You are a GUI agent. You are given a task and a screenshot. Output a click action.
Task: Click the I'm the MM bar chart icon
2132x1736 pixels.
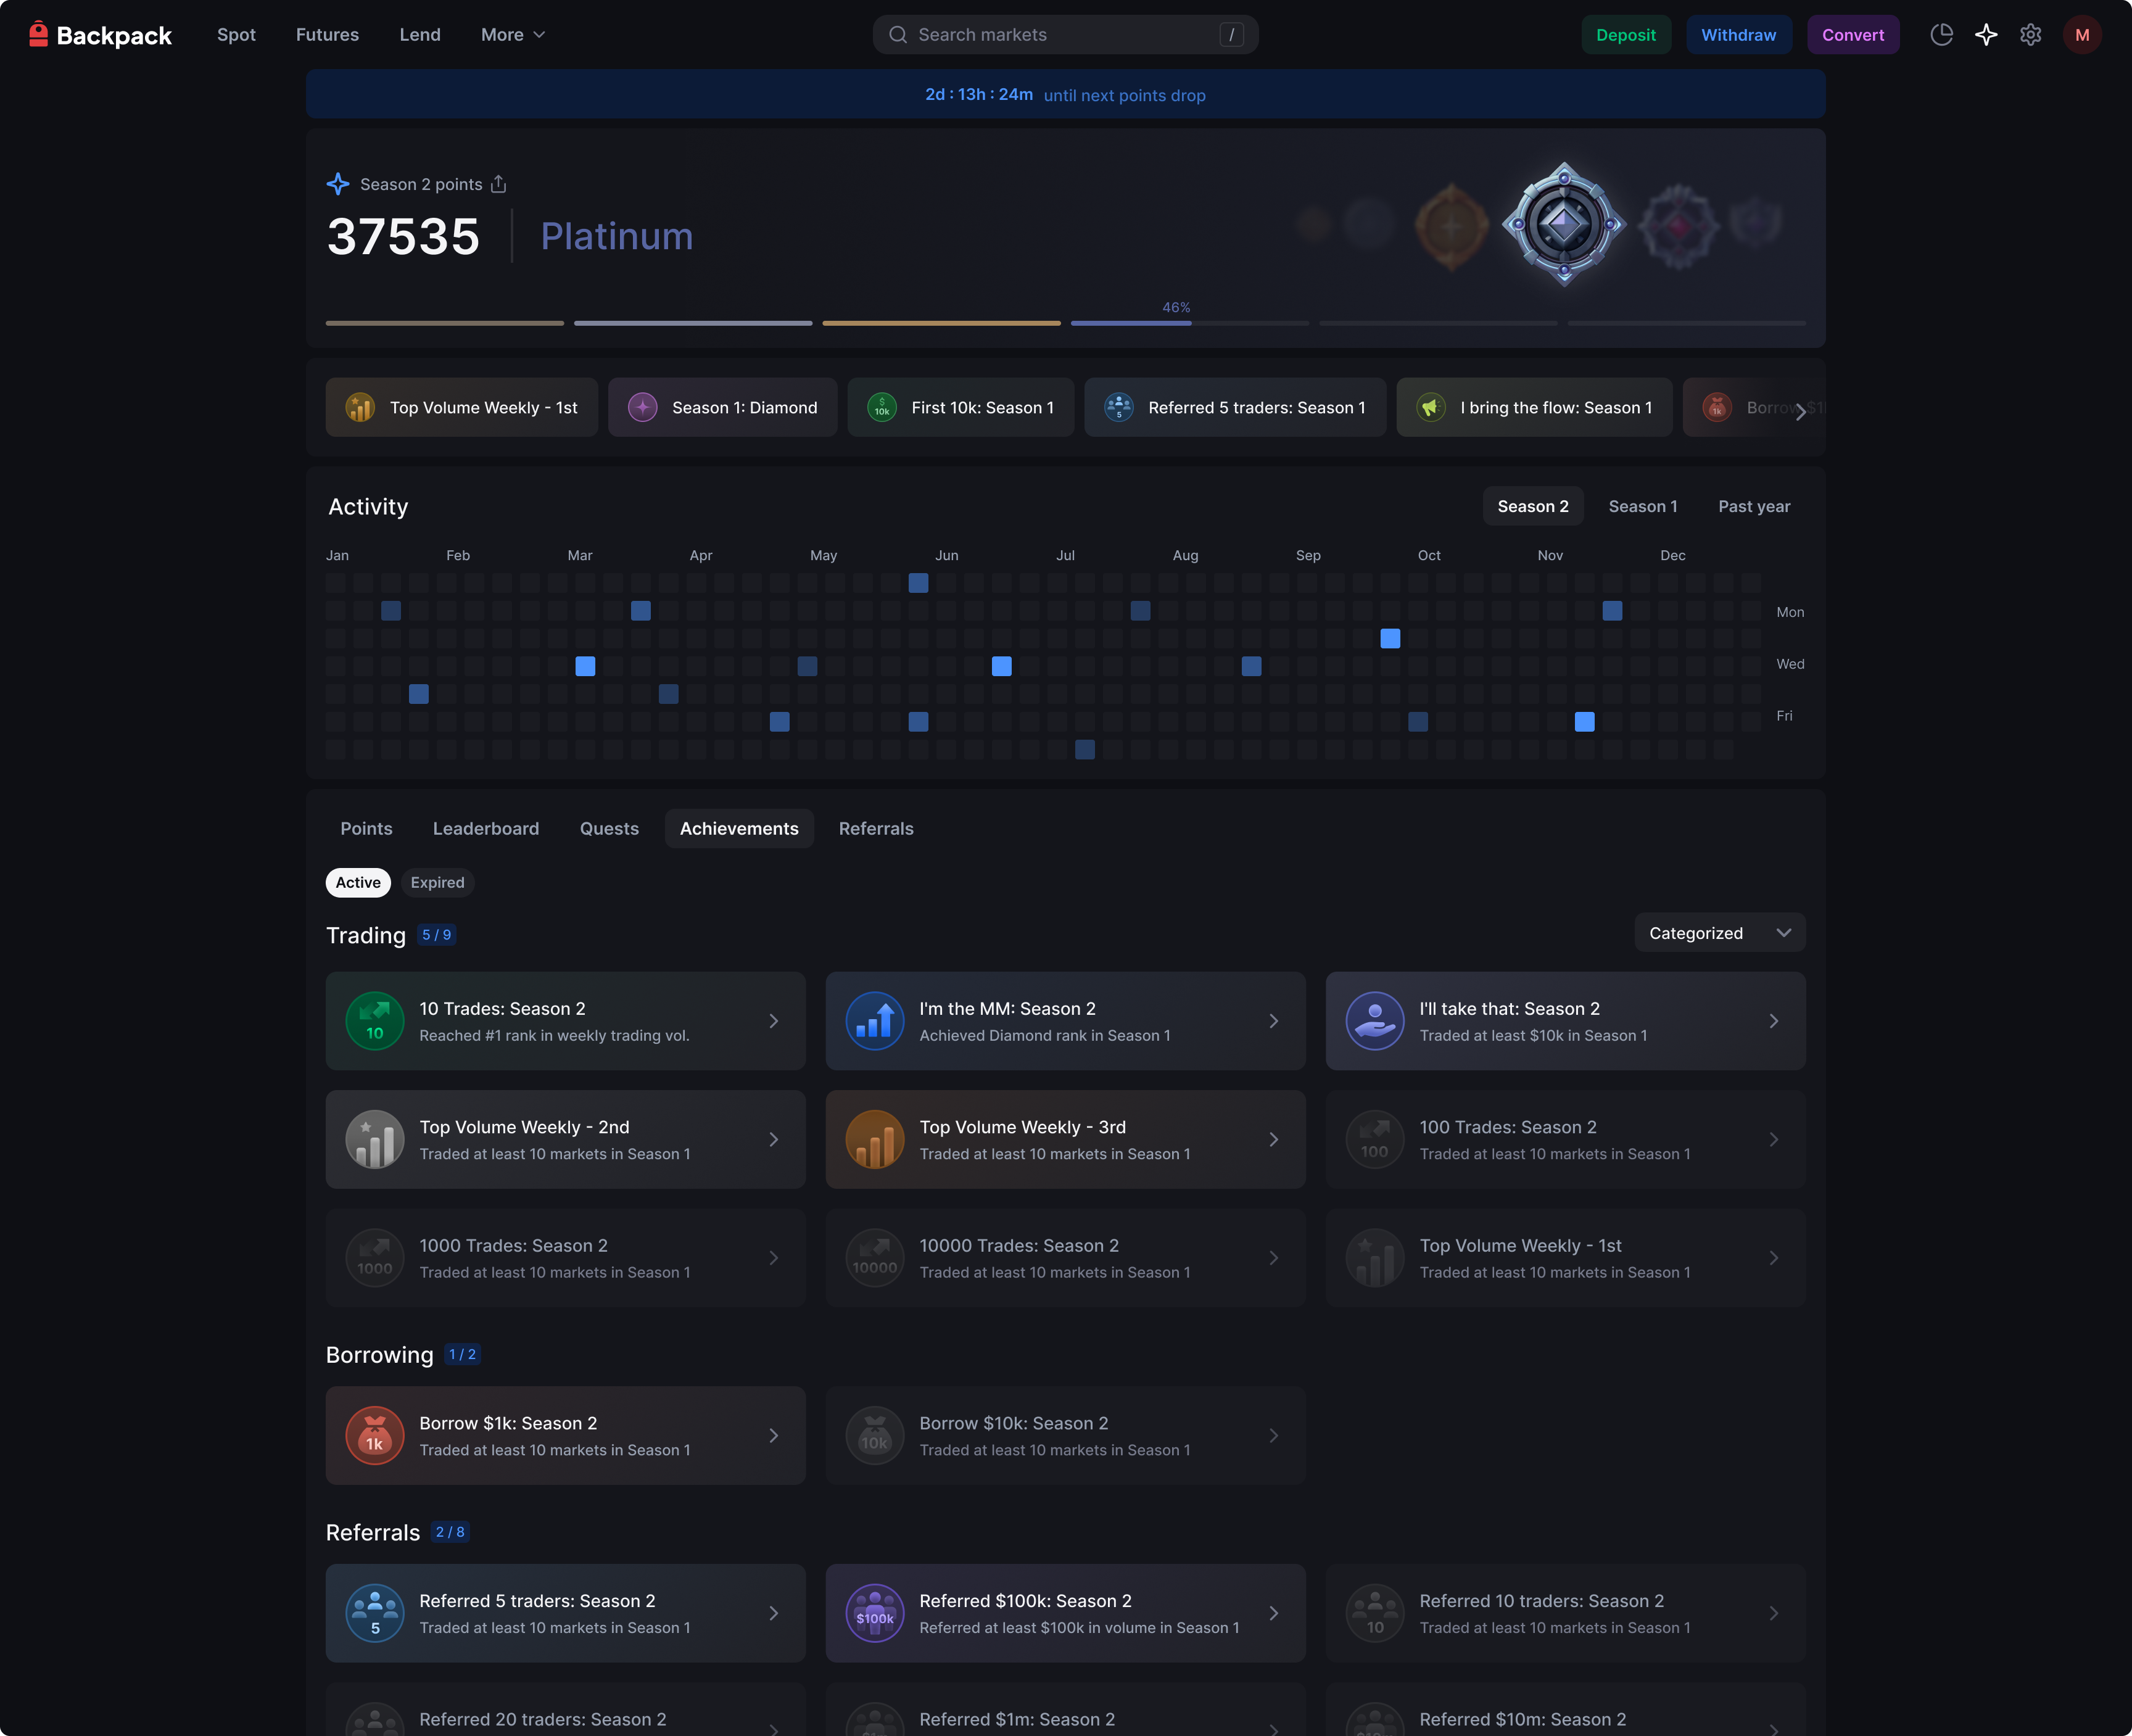point(875,1021)
